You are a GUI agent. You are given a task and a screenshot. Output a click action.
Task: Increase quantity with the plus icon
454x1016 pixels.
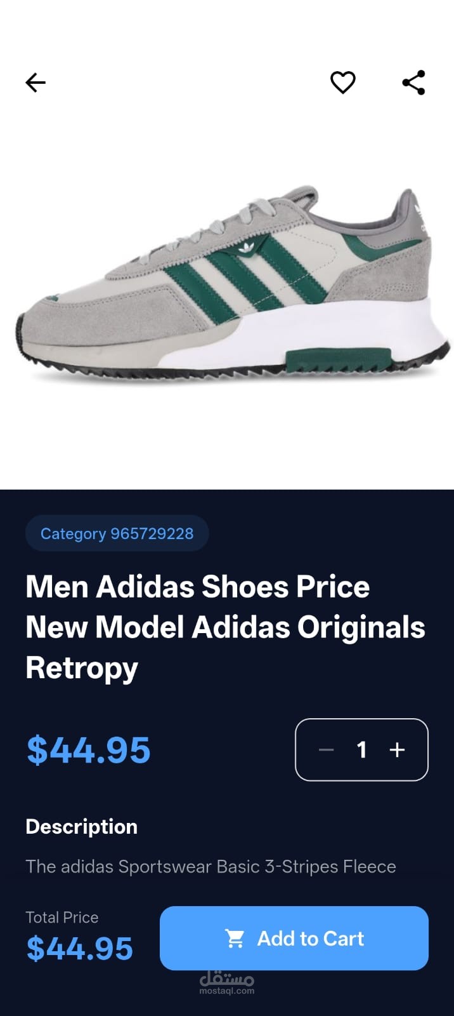397,750
